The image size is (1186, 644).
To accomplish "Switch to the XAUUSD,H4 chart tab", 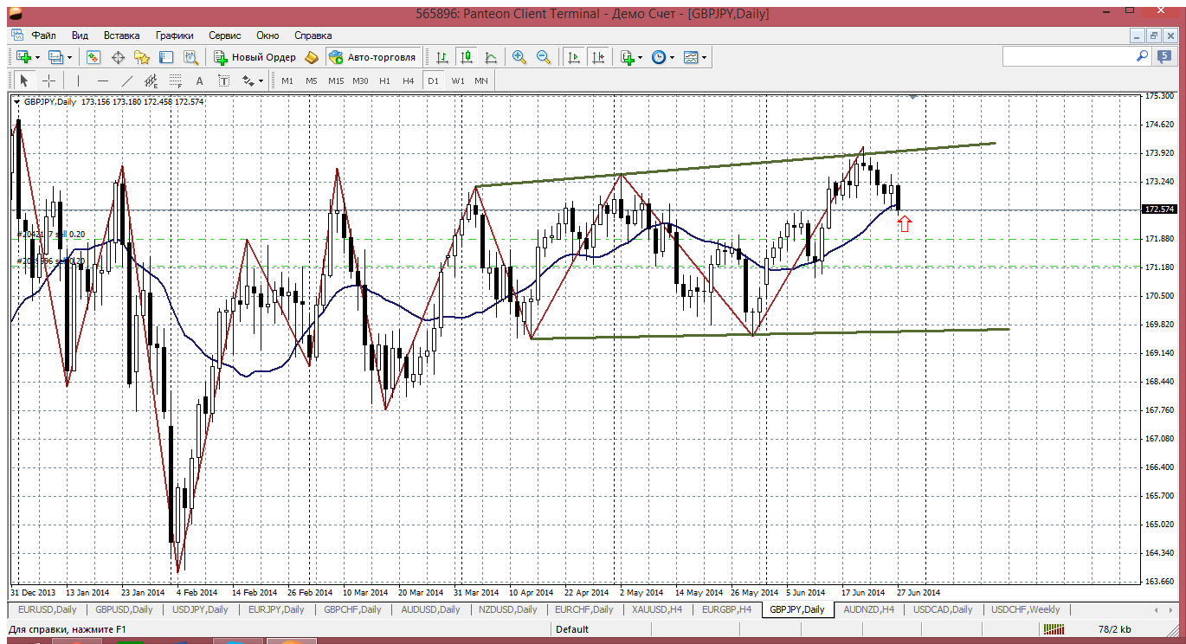I will tap(658, 609).
